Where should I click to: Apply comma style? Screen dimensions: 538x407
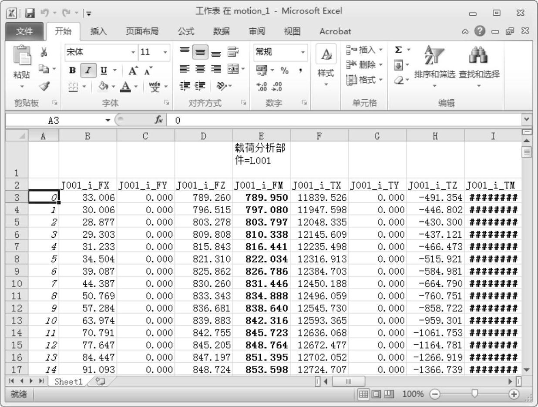click(301, 70)
